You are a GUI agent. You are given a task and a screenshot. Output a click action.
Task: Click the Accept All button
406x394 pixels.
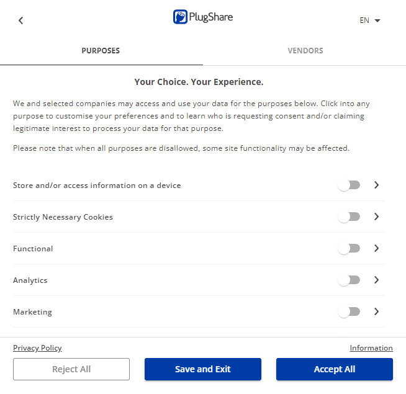335,369
